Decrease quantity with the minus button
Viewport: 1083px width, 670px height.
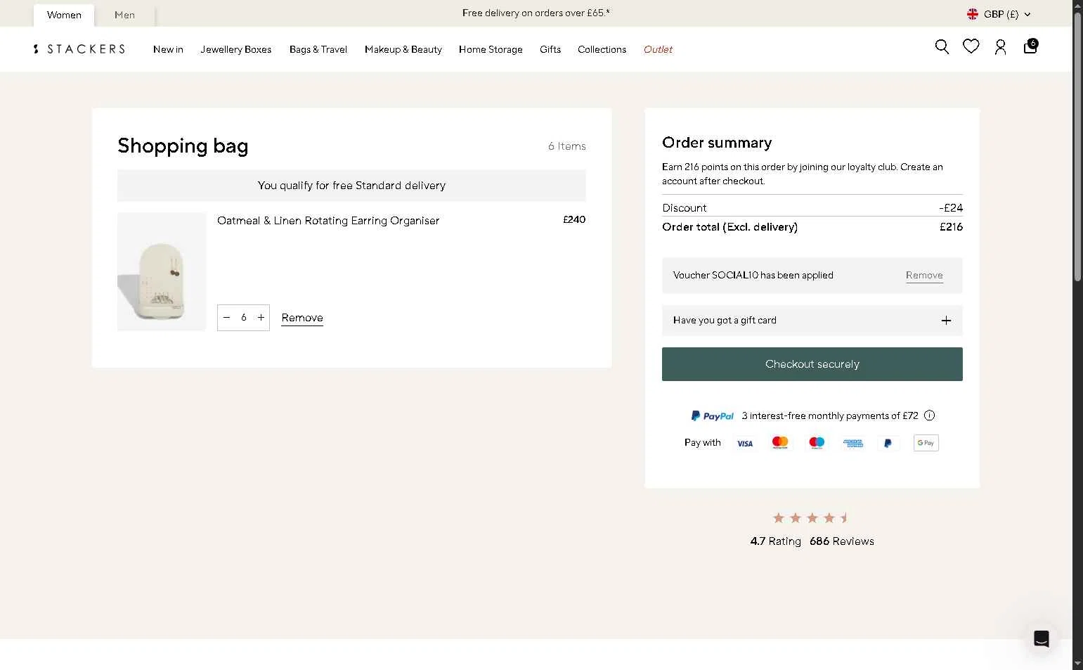click(x=226, y=318)
